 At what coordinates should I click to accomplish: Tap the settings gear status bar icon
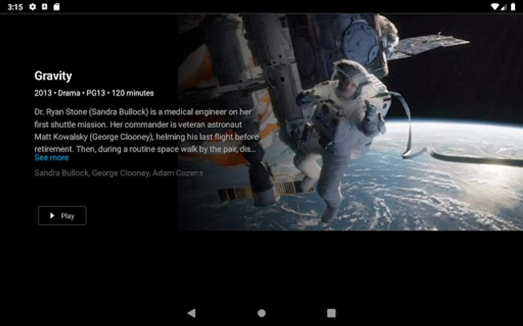click(32, 7)
